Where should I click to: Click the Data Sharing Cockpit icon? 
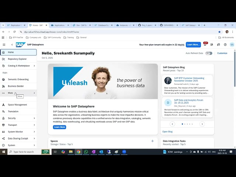(3, 139)
